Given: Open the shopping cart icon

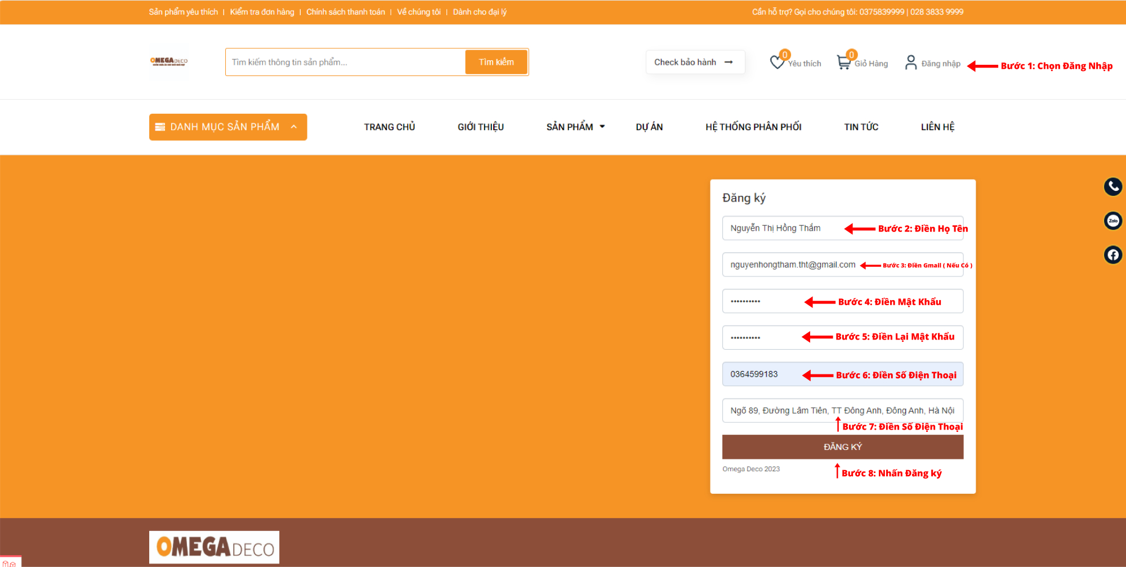Looking at the screenshot, I should pyautogui.click(x=844, y=62).
